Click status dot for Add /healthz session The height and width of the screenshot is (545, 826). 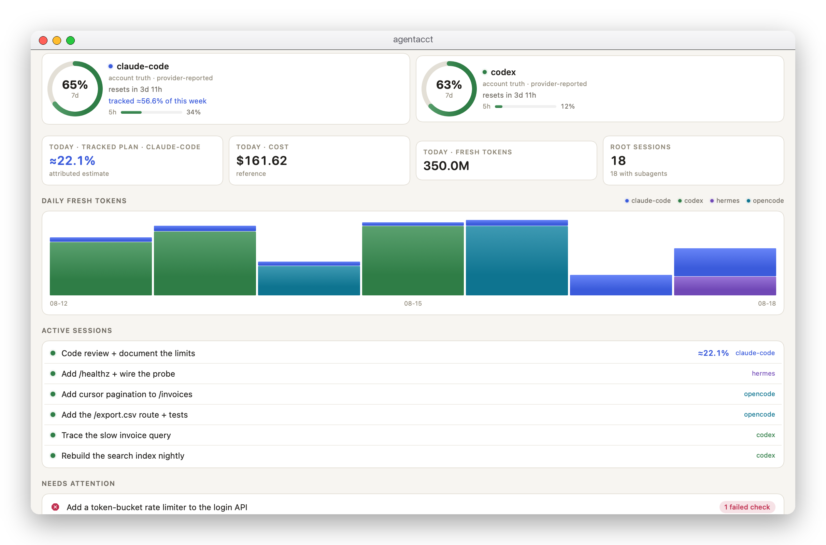pos(53,374)
